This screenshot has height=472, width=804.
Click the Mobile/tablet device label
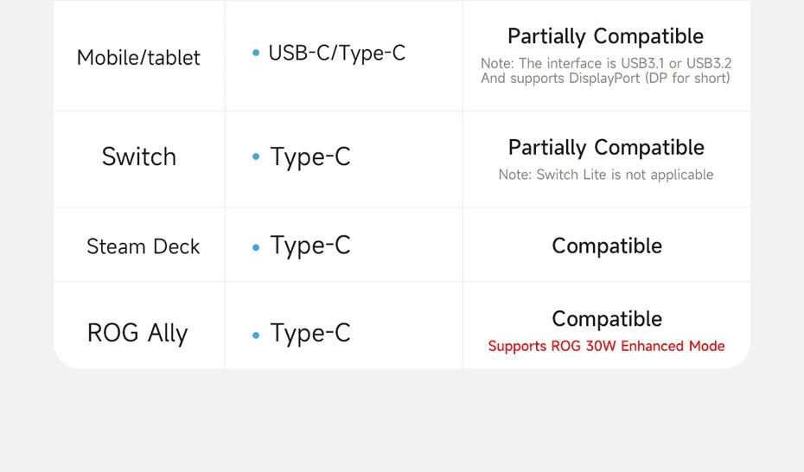click(138, 58)
